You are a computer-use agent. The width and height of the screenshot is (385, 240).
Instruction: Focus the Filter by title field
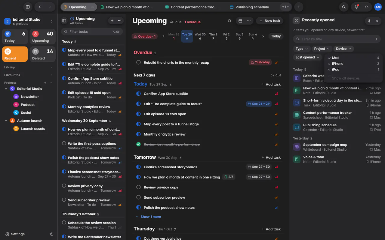point(337,39)
